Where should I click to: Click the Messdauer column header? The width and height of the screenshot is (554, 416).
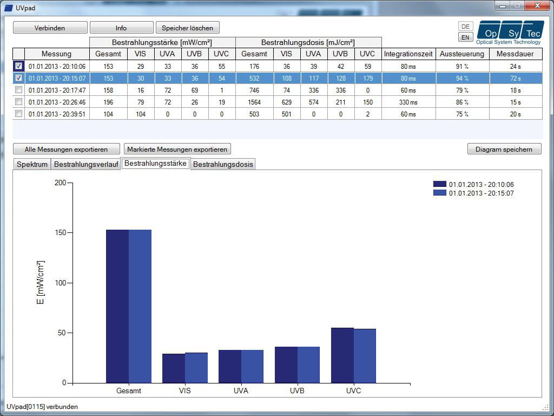pos(516,54)
